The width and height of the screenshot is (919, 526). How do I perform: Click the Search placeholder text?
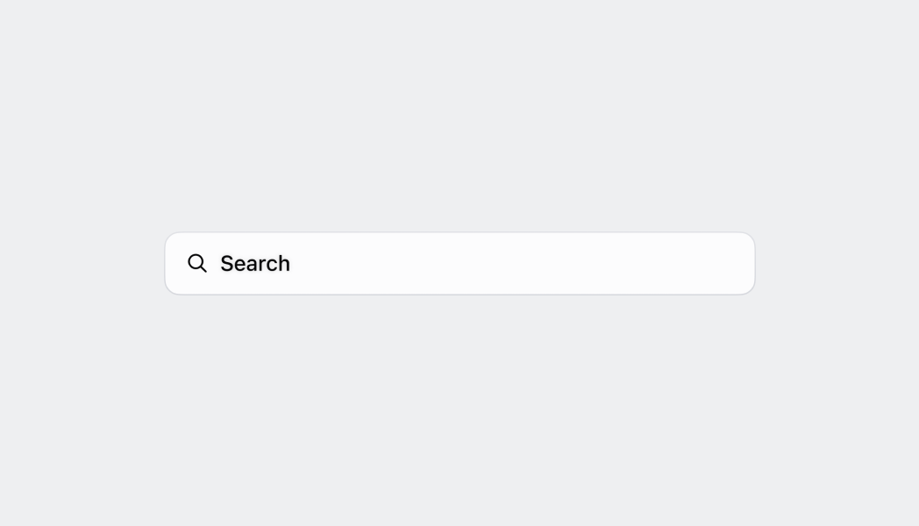point(254,263)
